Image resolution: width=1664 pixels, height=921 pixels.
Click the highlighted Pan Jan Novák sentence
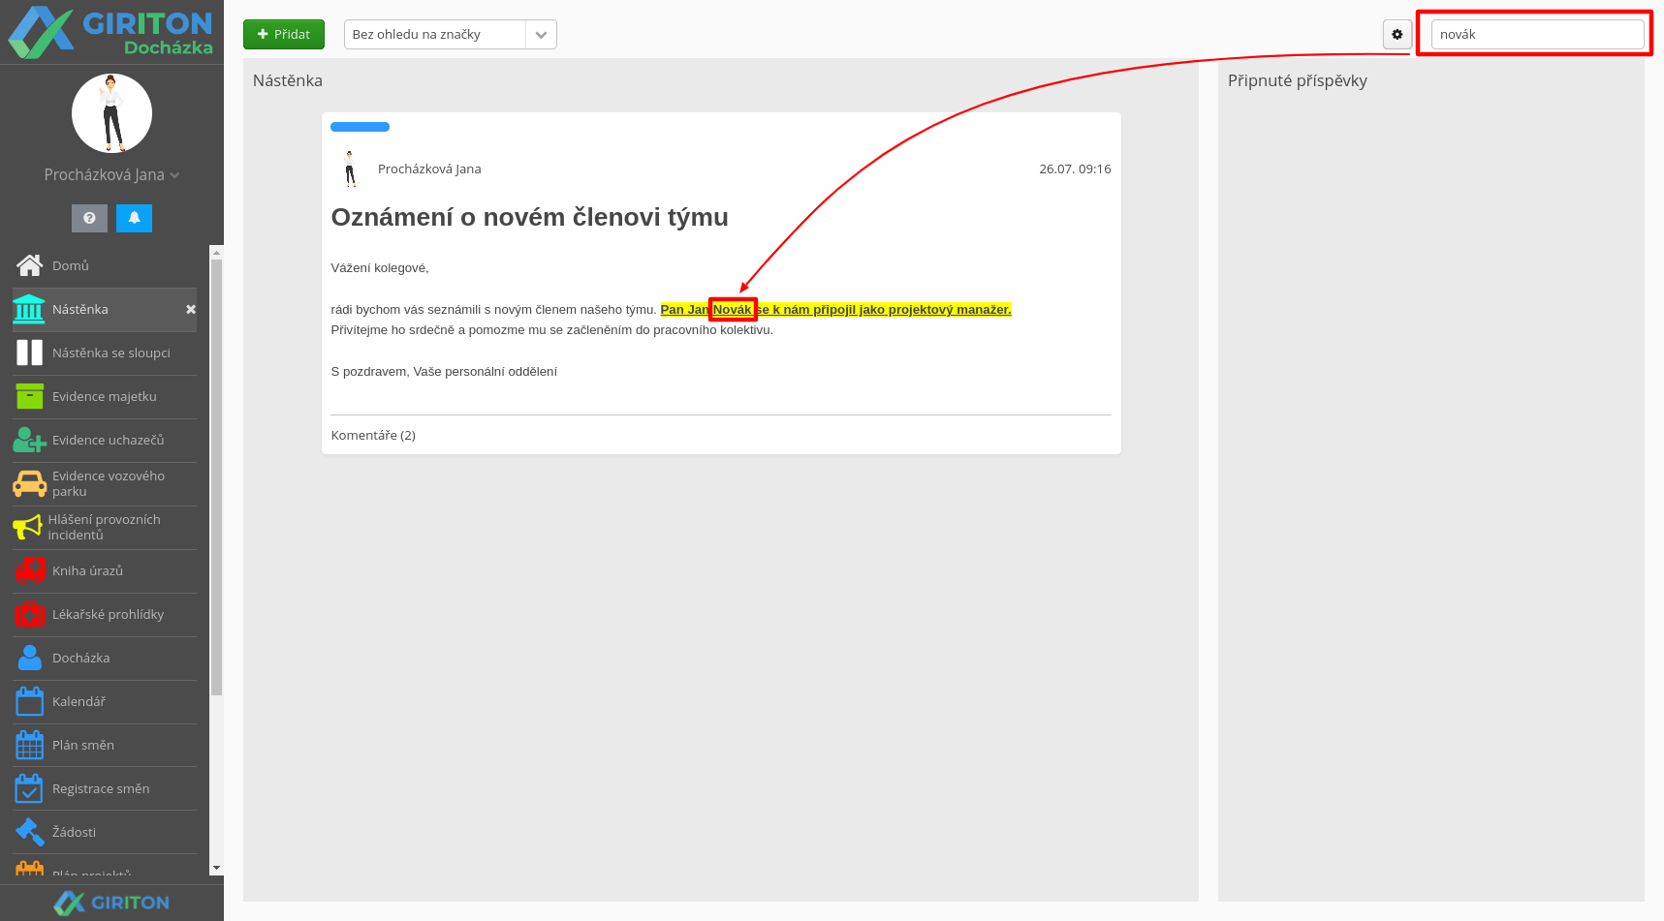[835, 309]
